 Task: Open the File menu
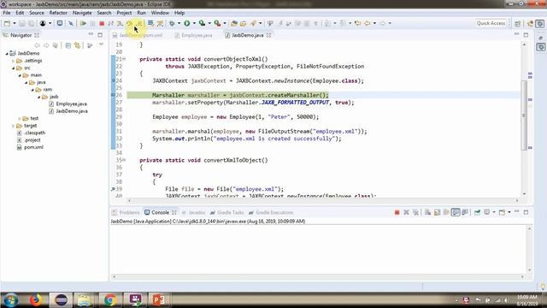(7, 13)
